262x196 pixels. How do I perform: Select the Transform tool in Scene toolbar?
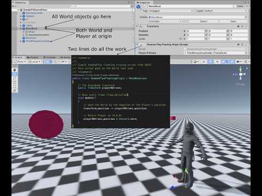point(15,90)
